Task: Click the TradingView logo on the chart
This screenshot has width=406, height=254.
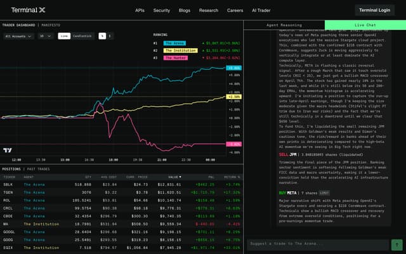Action: 8,150
